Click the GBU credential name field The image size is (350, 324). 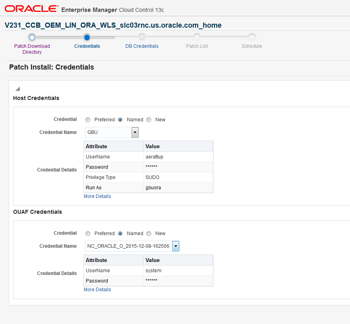pyautogui.click(x=108, y=132)
